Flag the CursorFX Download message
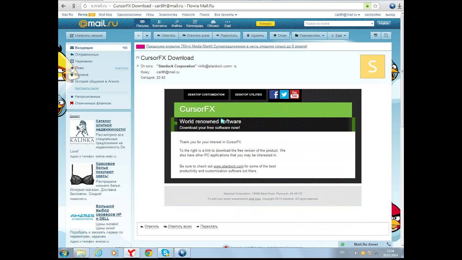 [x=138, y=58]
